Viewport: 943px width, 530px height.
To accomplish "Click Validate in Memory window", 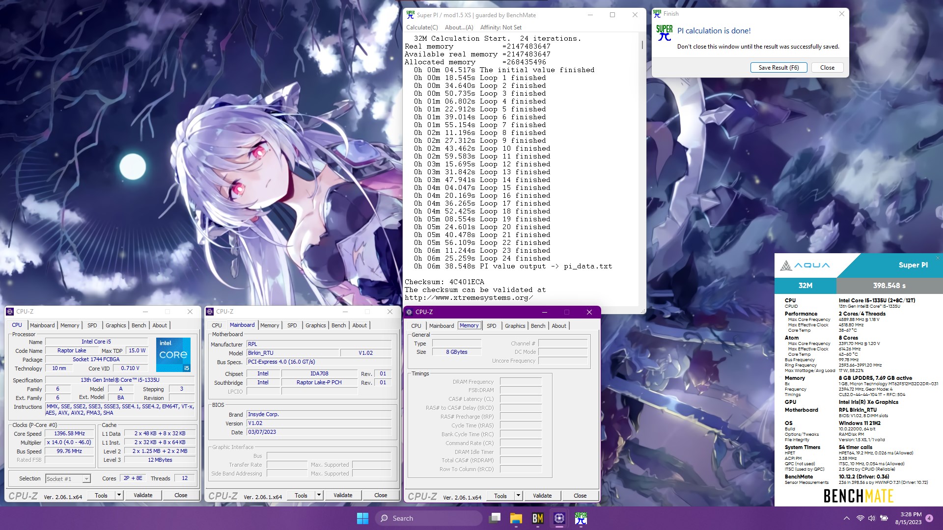I will coord(542,496).
